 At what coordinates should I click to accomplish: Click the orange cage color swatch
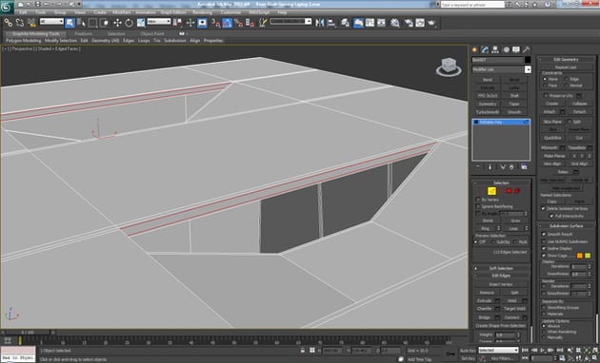[x=580, y=256]
